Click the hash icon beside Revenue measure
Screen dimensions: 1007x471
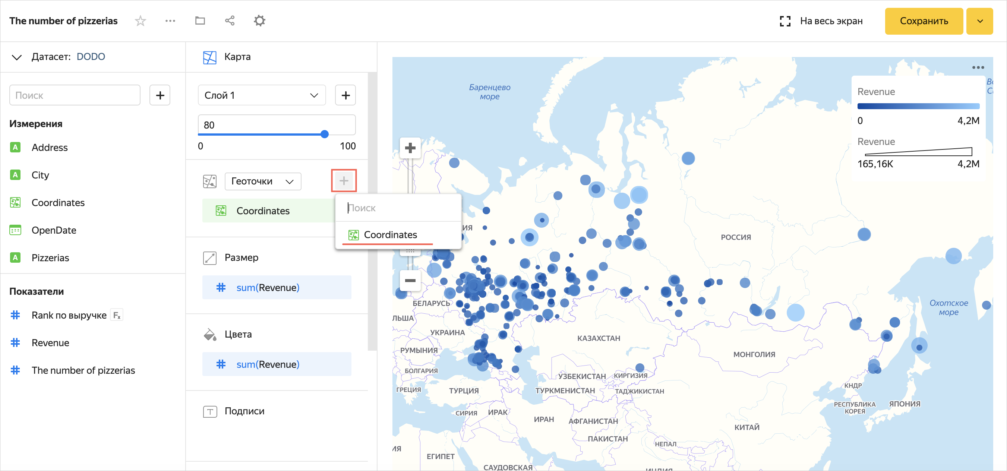(x=15, y=343)
